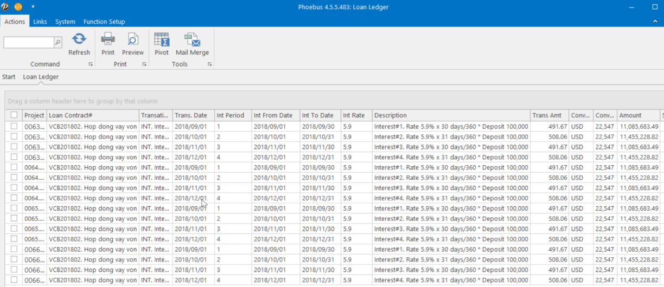Open the quick access toolbar dropdown arrow
Screen dimensions: 664x287
[x=33, y=7]
